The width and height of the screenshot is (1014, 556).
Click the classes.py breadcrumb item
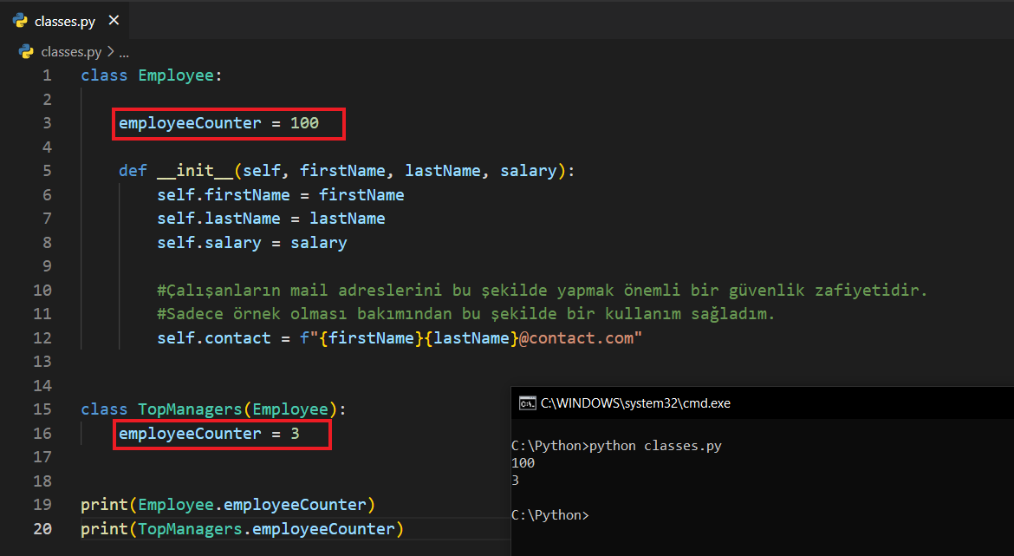tap(71, 51)
